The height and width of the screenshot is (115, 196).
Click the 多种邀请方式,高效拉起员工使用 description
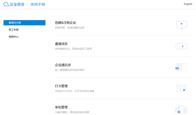point(73,49)
